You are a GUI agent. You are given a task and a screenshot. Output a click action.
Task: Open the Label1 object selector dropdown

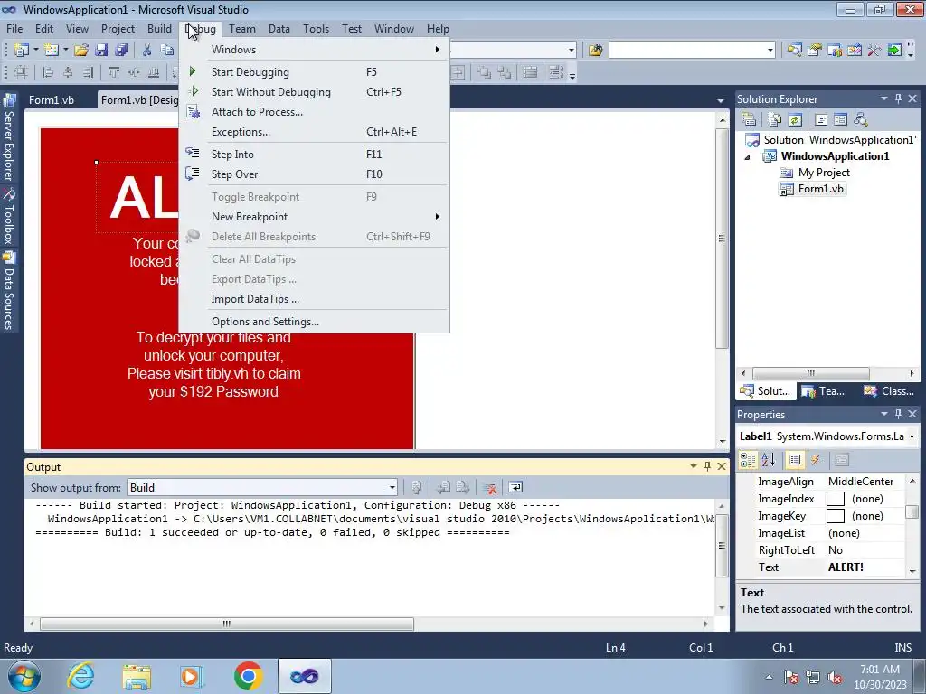coord(912,436)
